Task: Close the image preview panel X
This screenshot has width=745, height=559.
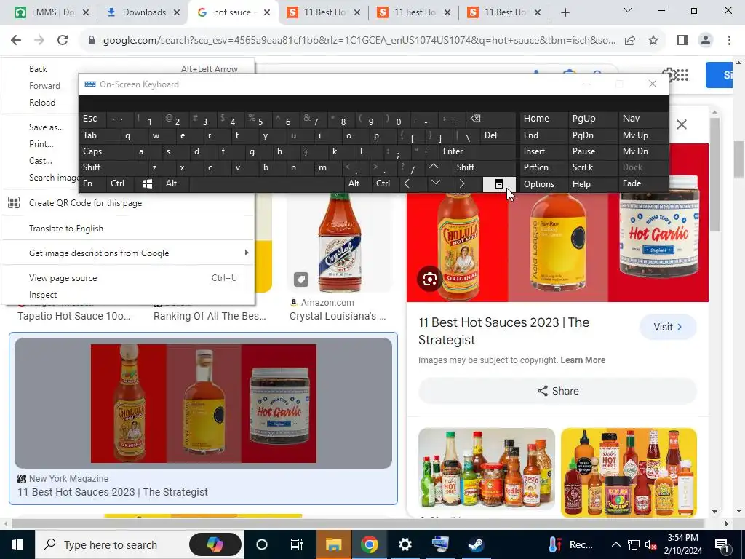Action: click(x=681, y=124)
